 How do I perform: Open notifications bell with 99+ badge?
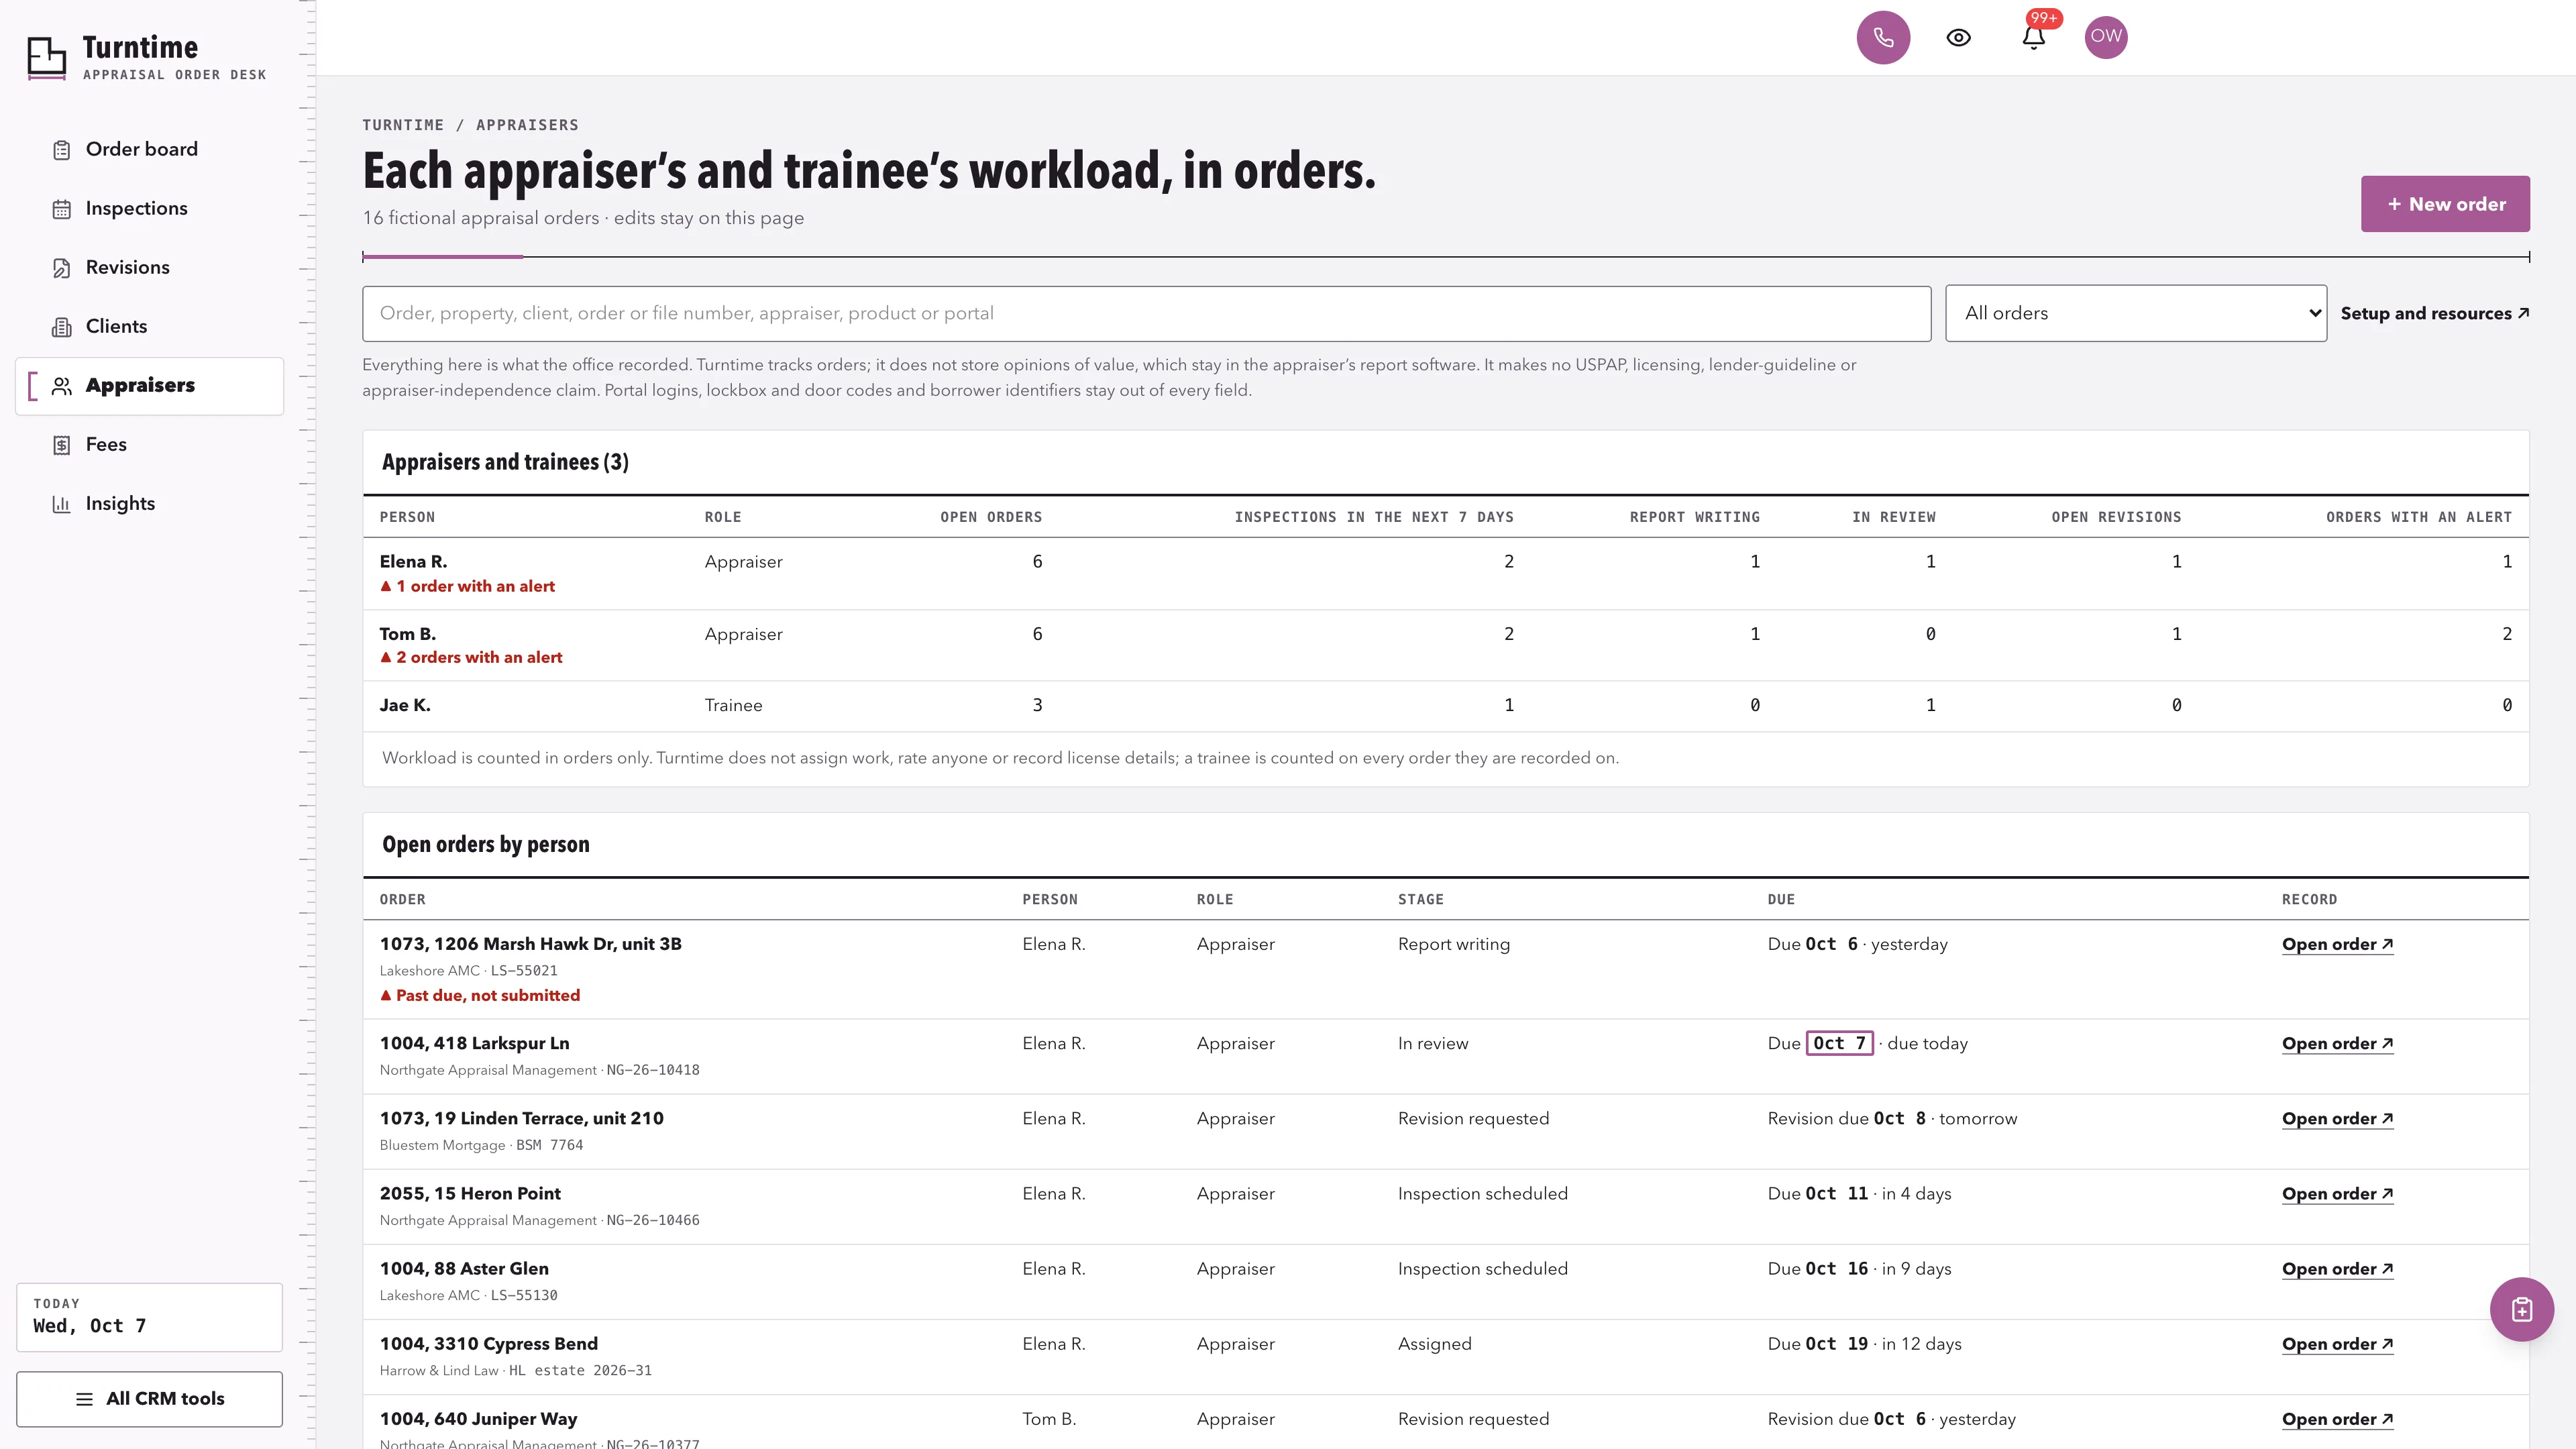(2033, 37)
